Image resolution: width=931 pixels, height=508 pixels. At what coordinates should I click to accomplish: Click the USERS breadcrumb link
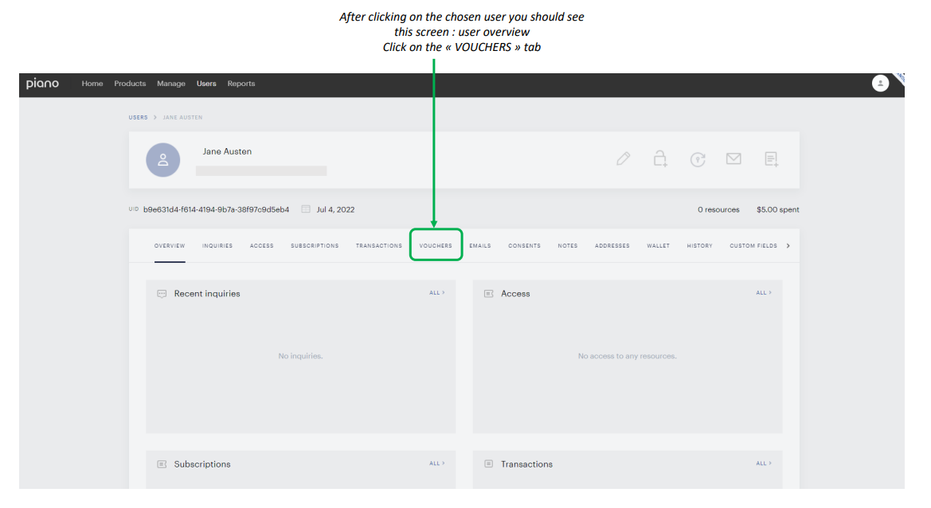point(138,118)
